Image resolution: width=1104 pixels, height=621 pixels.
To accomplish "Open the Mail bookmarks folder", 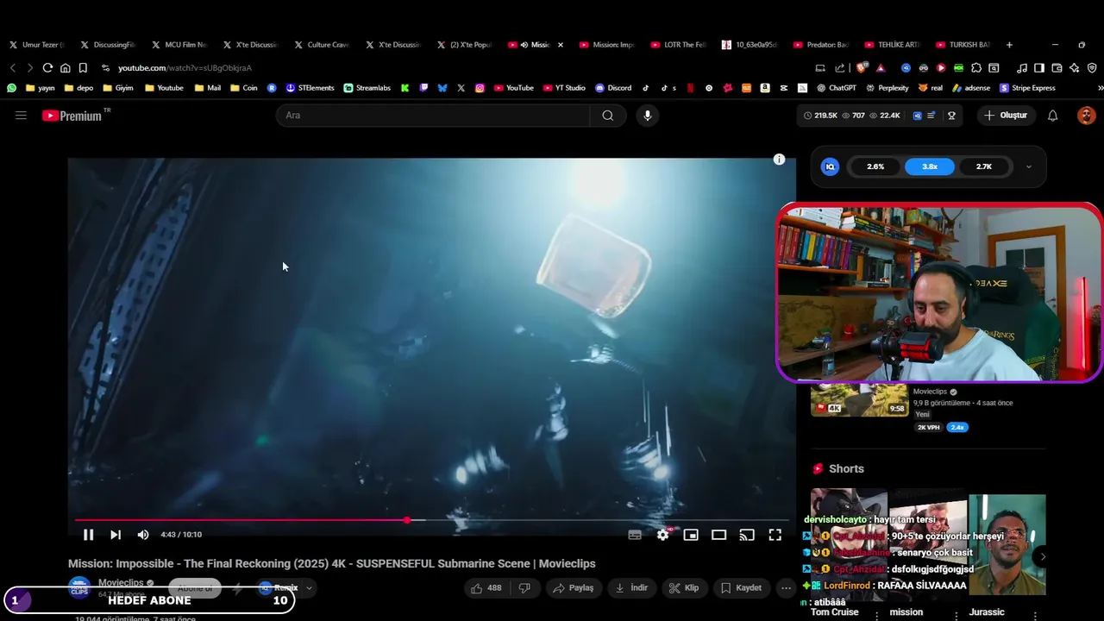I will (x=208, y=88).
